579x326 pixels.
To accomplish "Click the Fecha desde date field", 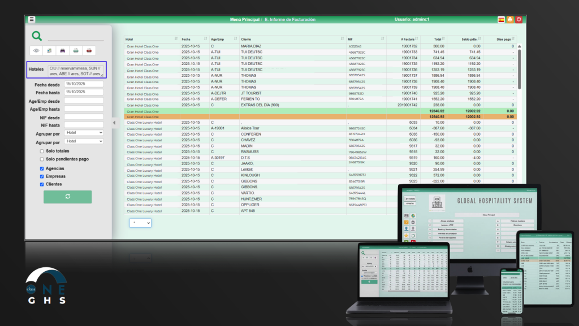I will click(84, 84).
